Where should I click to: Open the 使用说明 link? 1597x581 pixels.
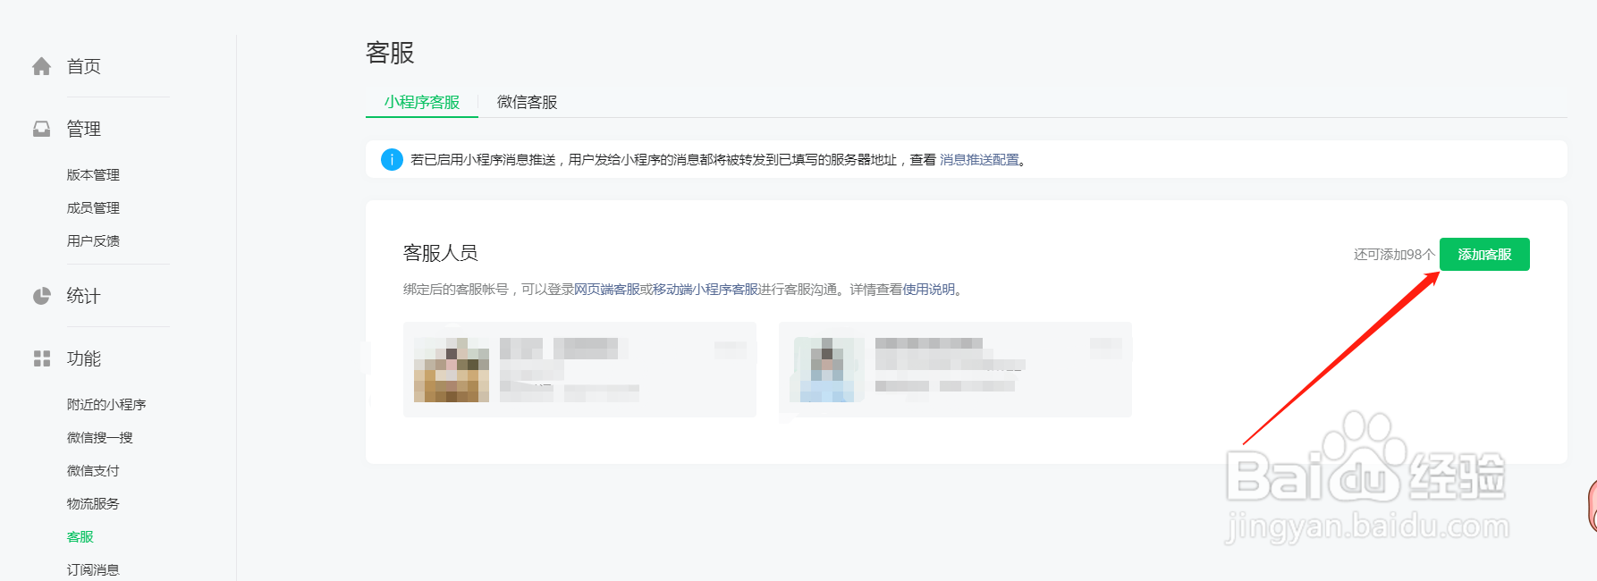pyautogui.click(x=929, y=289)
